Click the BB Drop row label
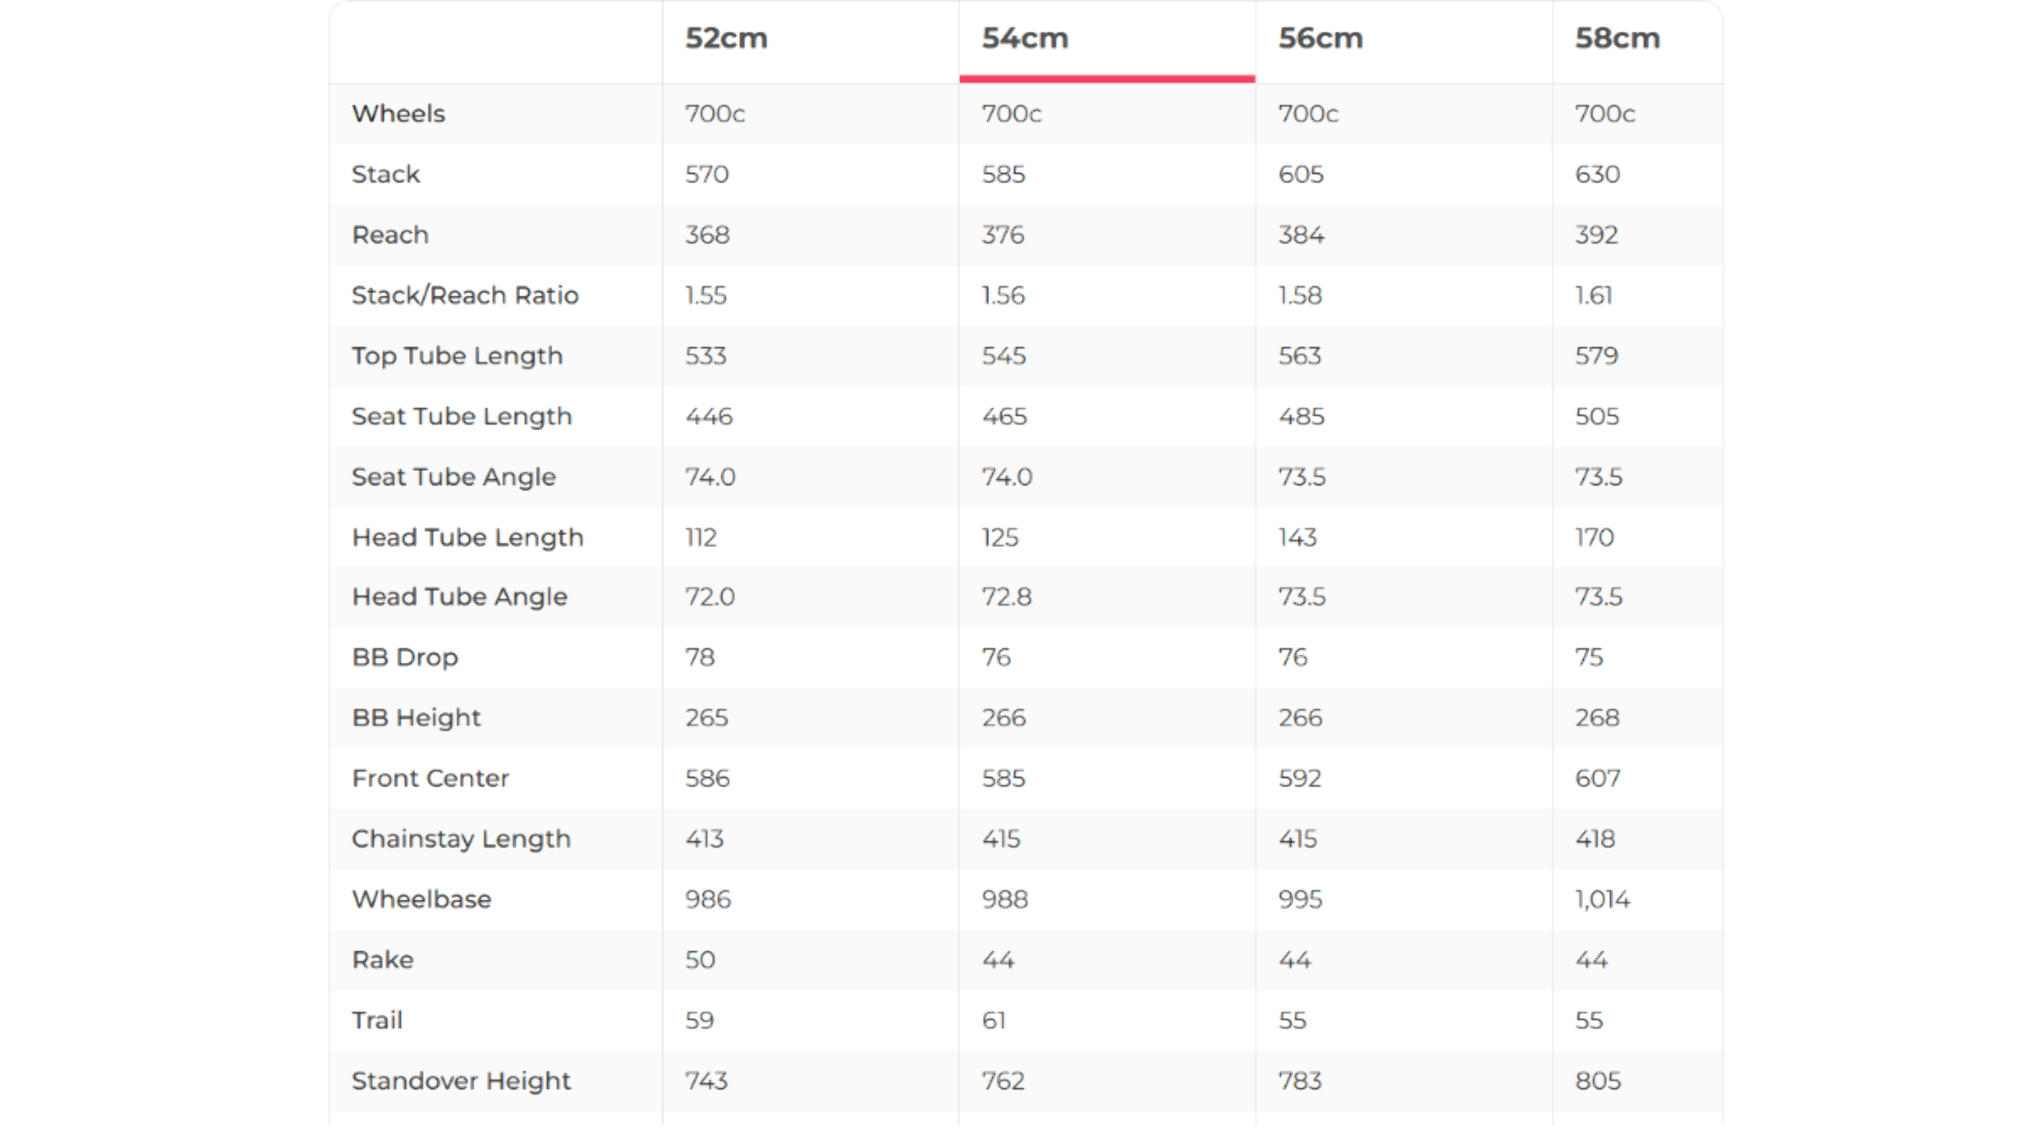This screenshot has width=2021, height=1137. [404, 657]
